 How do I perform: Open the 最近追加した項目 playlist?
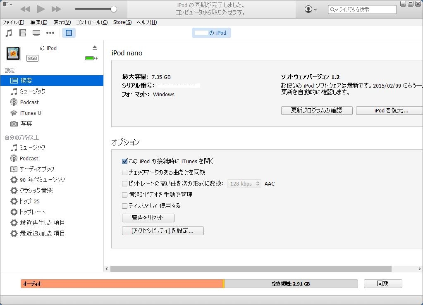pos(52,233)
